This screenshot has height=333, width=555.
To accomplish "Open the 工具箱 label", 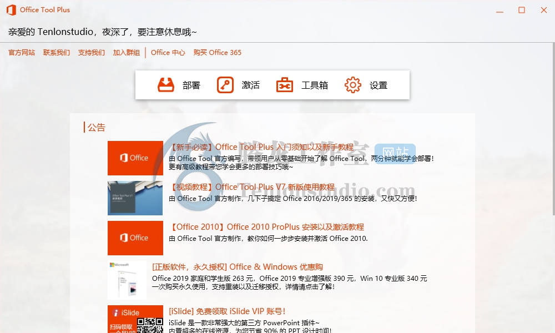I will tap(315, 85).
